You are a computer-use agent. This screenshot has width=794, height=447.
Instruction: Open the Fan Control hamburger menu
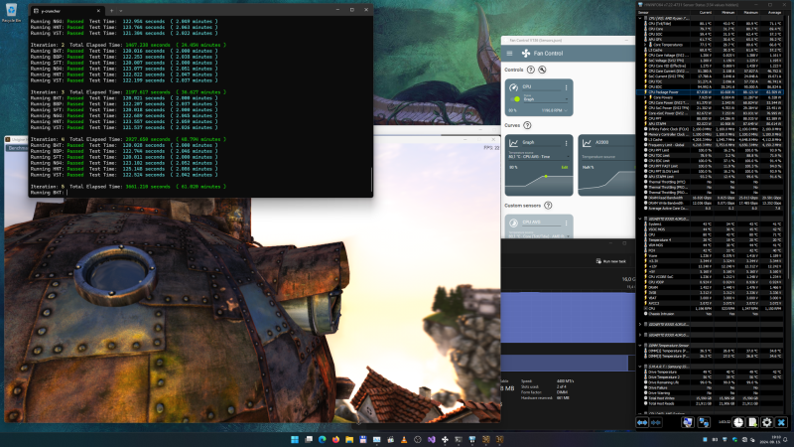(509, 54)
